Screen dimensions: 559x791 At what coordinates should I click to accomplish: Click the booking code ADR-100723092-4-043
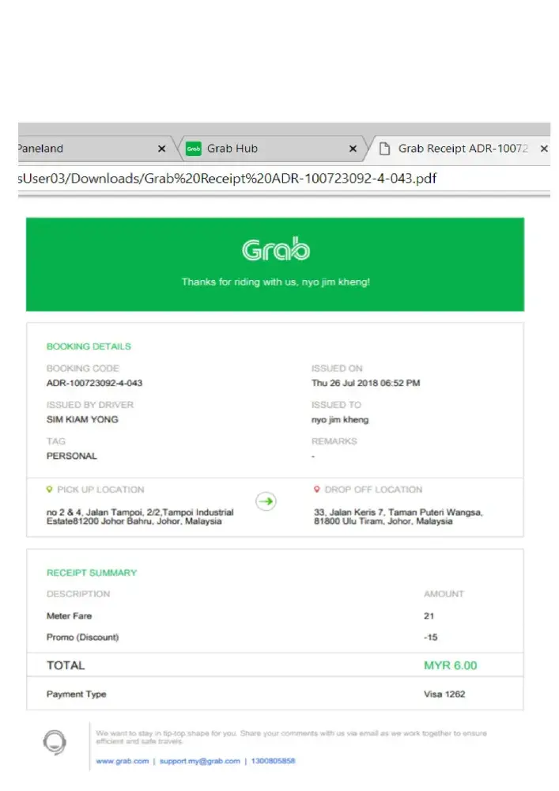click(x=95, y=384)
